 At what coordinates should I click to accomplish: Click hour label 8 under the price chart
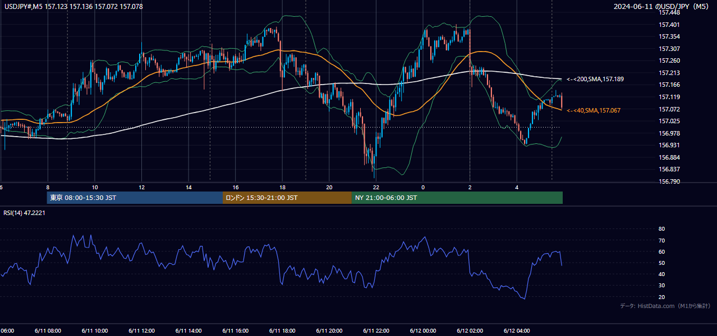click(x=48, y=188)
